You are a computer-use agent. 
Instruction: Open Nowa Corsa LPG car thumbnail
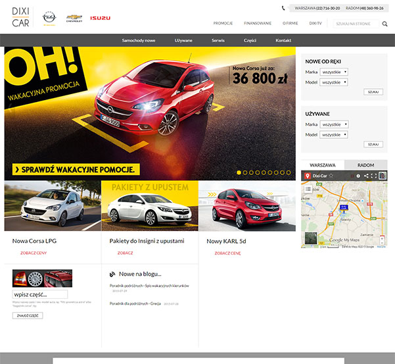(x=53, y=205)
